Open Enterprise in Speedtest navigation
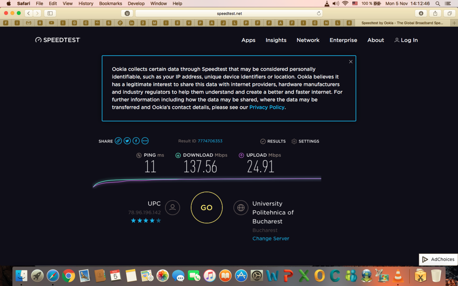Screen dimensions: 458x286 pos(343,40)
